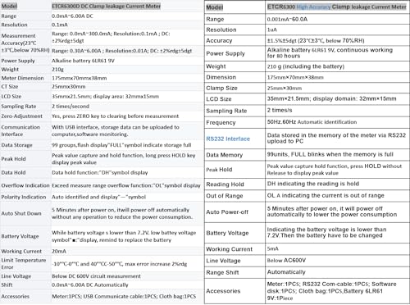The width and height of the screenshot is (410, 305).
Task: Select the '20mA' working current value
Action: click(x=59, y=251)
